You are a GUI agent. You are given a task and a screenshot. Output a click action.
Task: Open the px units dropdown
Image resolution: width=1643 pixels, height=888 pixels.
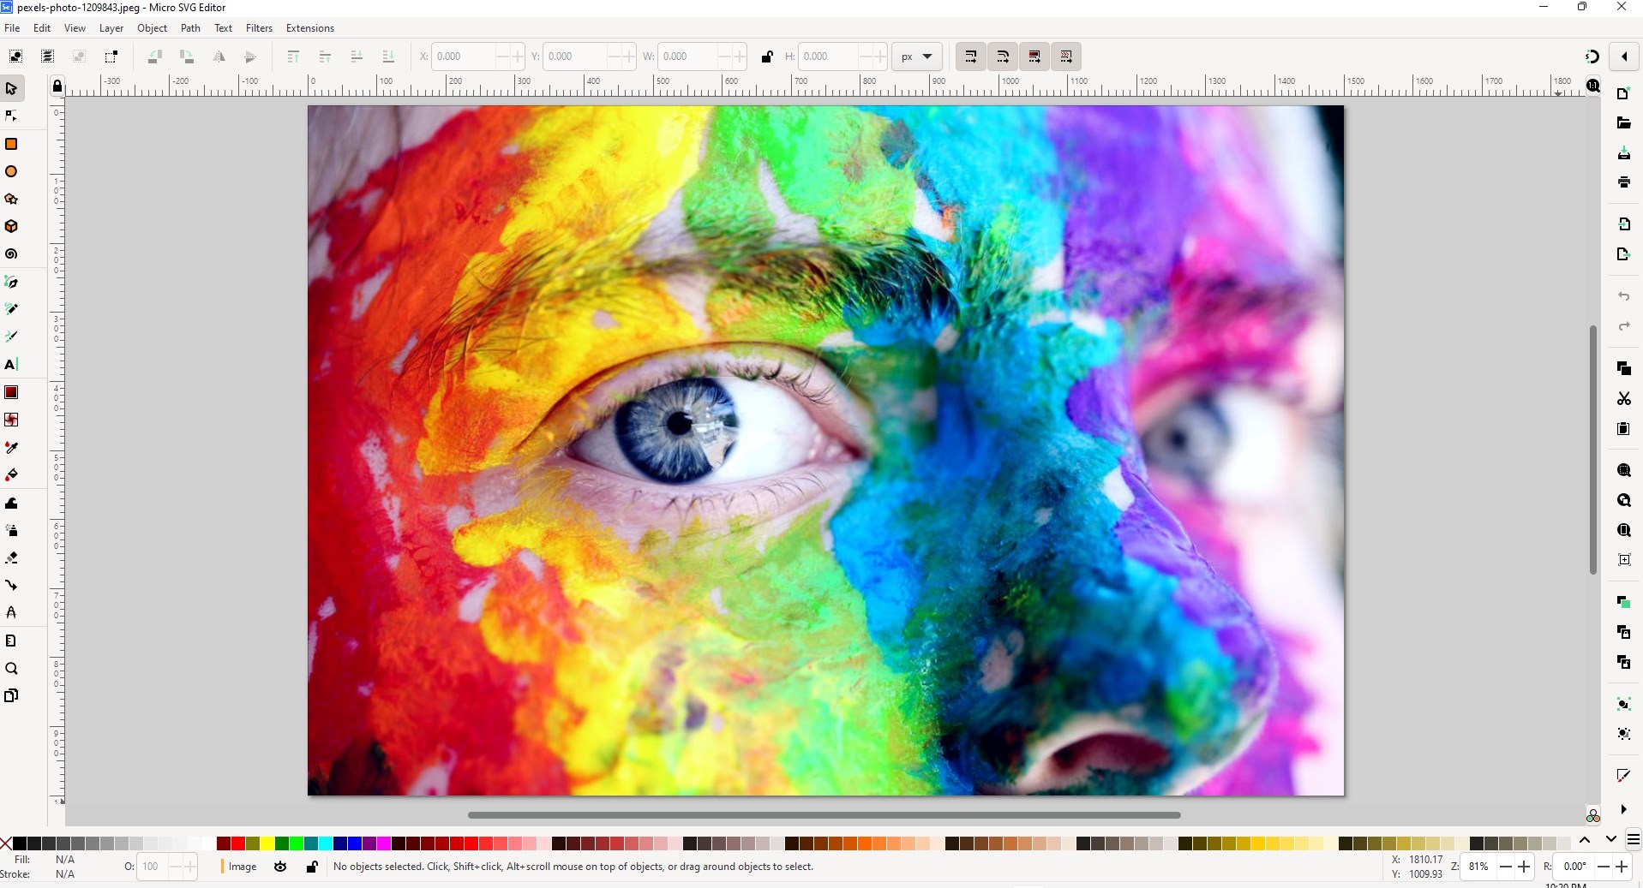[917, 57]
